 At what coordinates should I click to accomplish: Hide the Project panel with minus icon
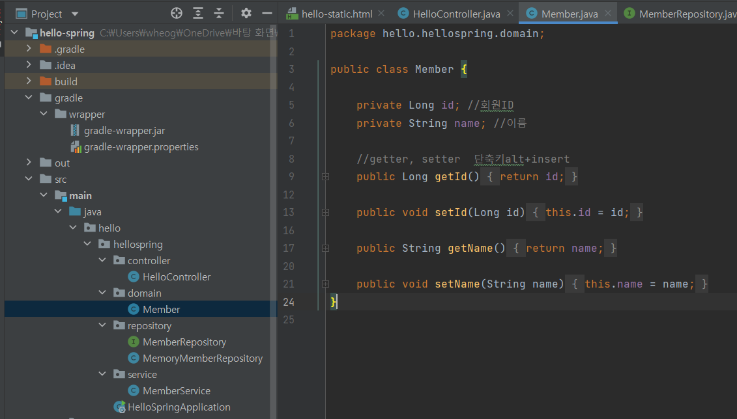coord(267,13)
